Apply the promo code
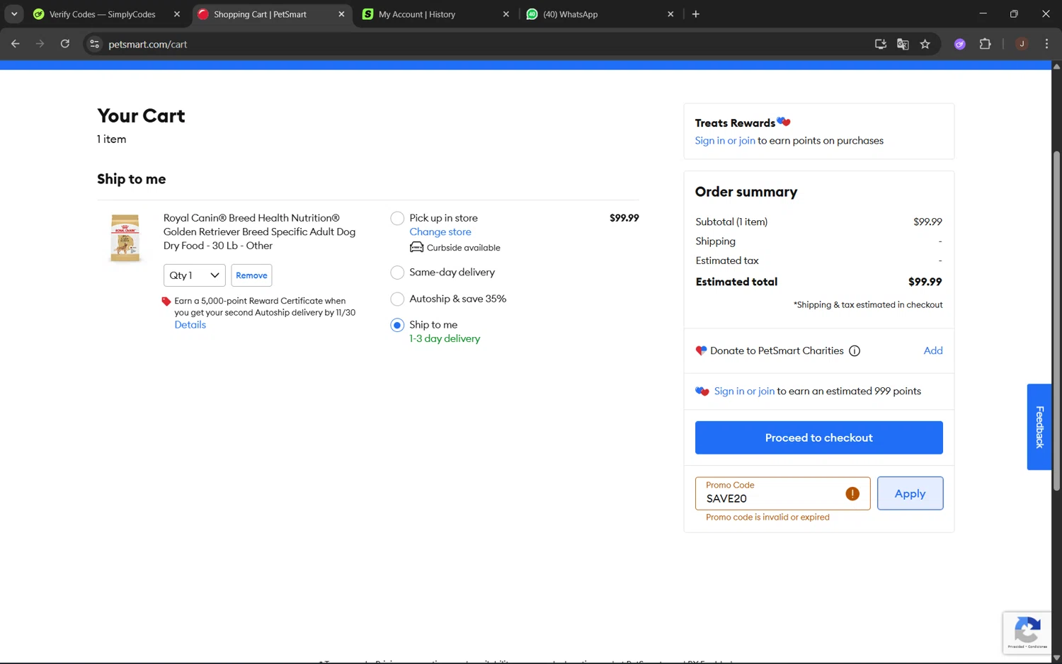Screen dimensions: 1062x664 (x=910, y=493)
